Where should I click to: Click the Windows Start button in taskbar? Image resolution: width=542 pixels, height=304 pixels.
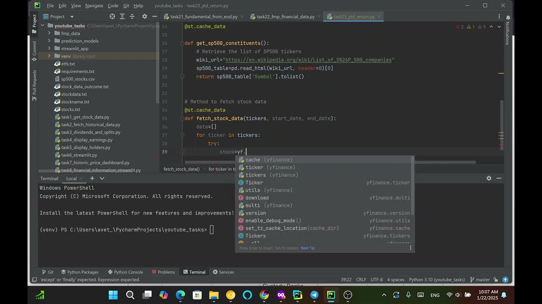click(113, 295)
